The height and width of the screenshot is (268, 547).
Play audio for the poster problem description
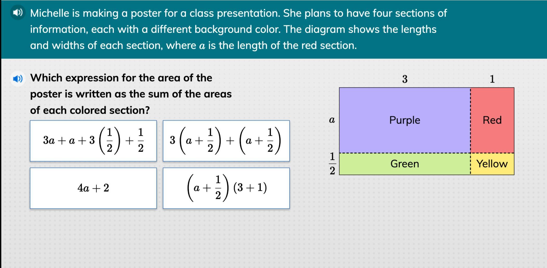pyautogui.click(x=18, y=12)
